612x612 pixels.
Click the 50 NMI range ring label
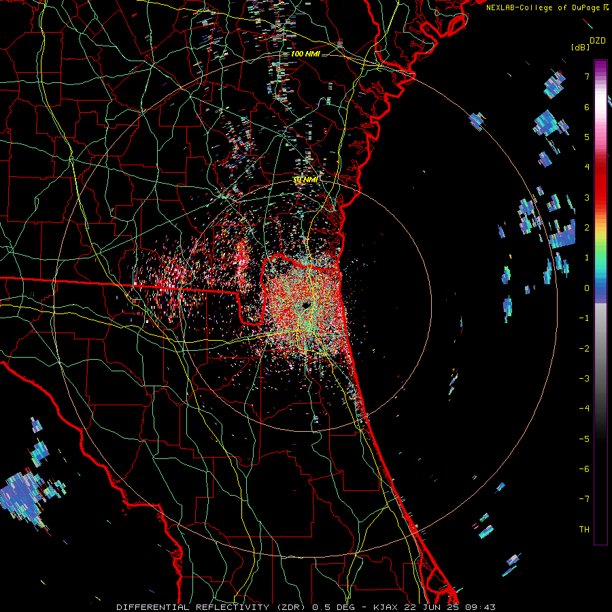pos(305,180)
